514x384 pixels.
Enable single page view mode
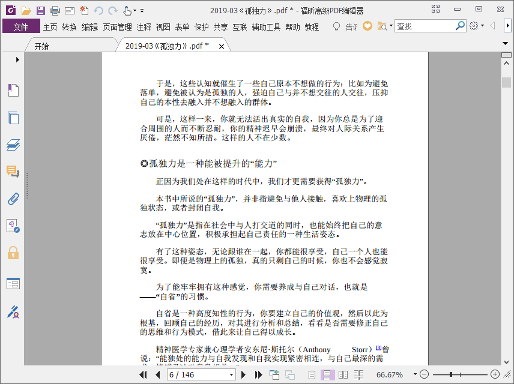coord(312,374)
